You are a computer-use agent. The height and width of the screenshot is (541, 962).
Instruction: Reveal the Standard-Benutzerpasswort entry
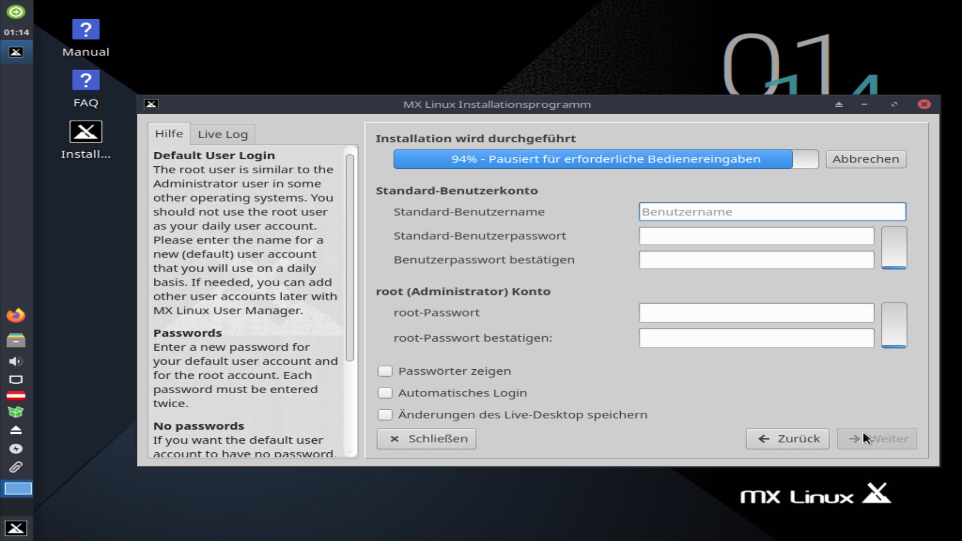pyautogui.click(x=894, y=248)
